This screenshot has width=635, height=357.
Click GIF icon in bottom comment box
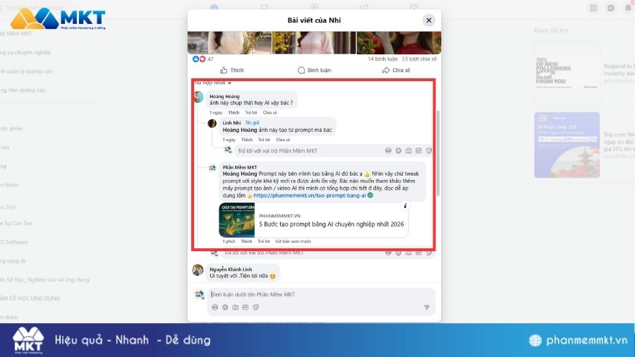coord(246,308)
